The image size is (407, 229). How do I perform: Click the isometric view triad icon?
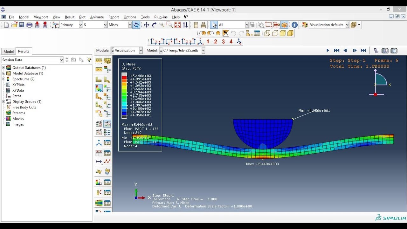pos(200,41)
